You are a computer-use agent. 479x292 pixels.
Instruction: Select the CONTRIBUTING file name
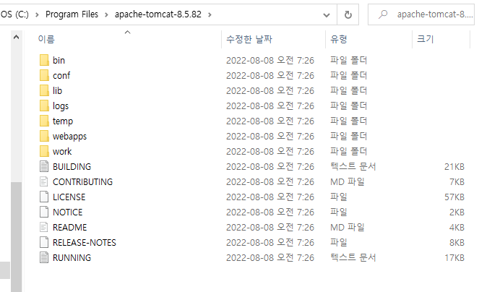tap(83, 181)
